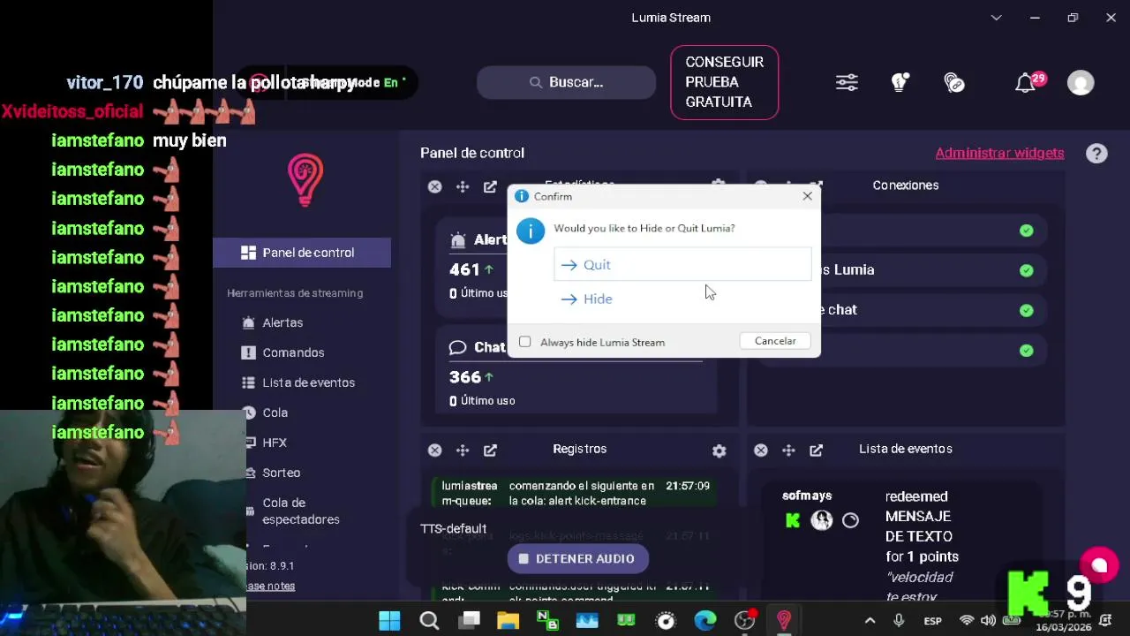
Task: Tick the Always hide Lumia Stream checkbox
Action: pyautogui.click(x=525, y=342)
